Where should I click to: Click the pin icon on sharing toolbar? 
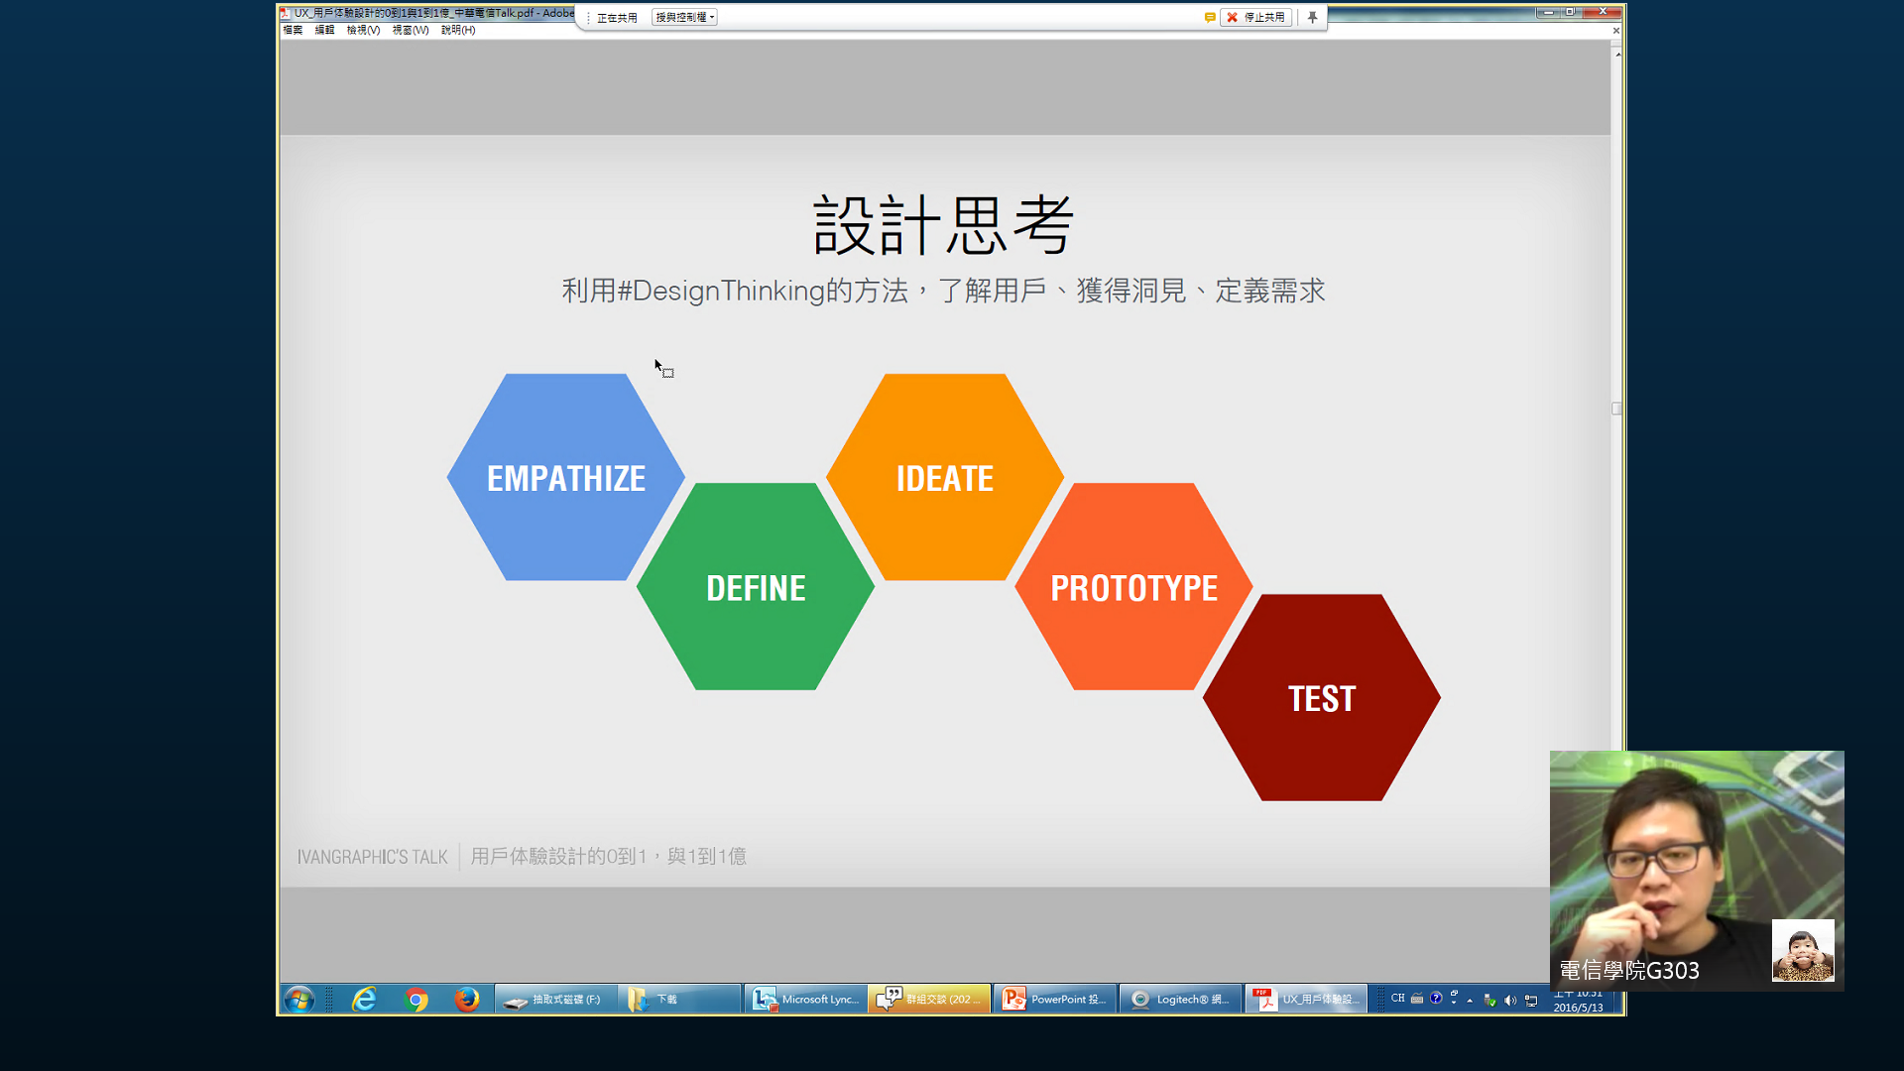pos(1312,17)
